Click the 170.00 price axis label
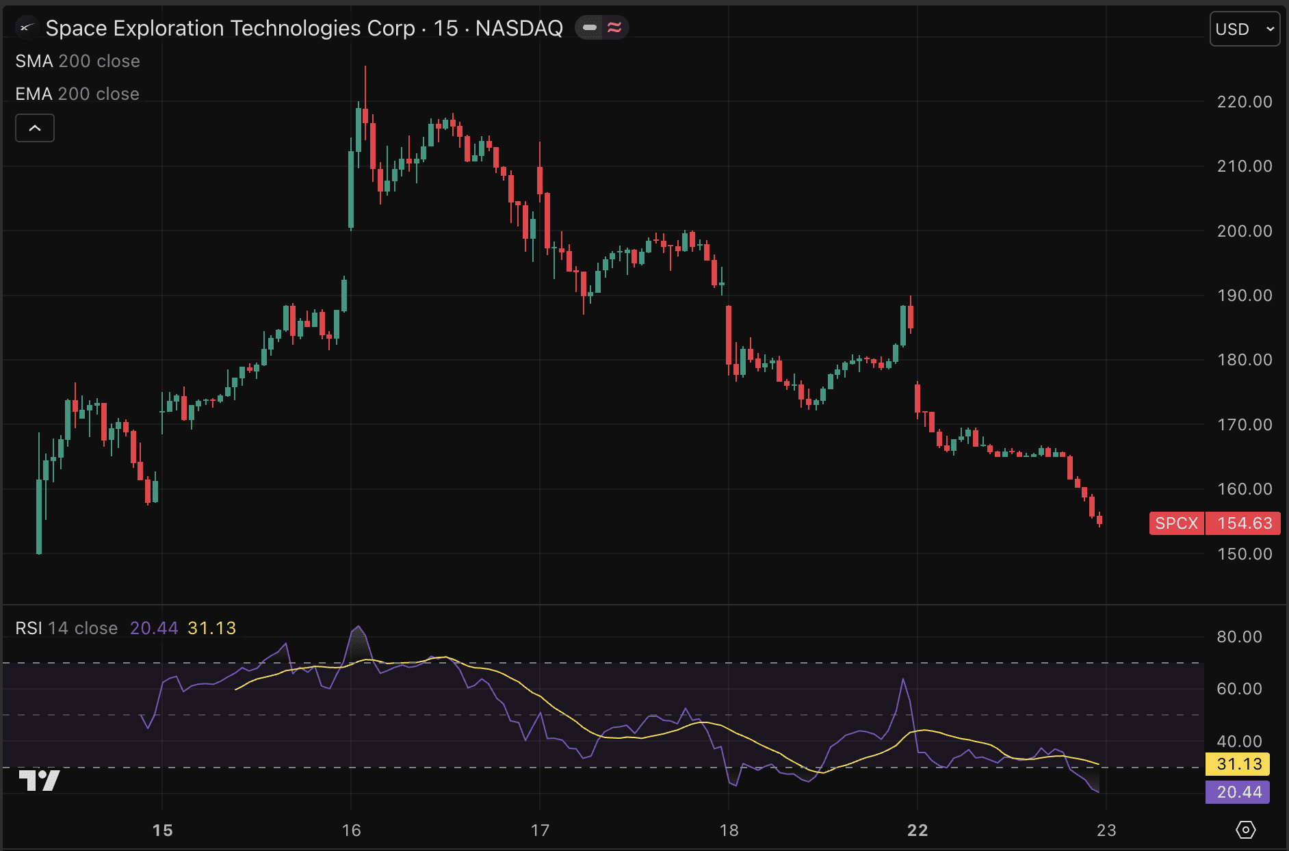Screen dimensions: 1289x851 [x=1245, y=425]
